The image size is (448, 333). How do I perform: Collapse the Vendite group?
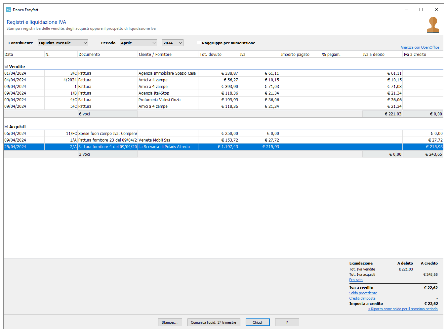click(6, 66)
